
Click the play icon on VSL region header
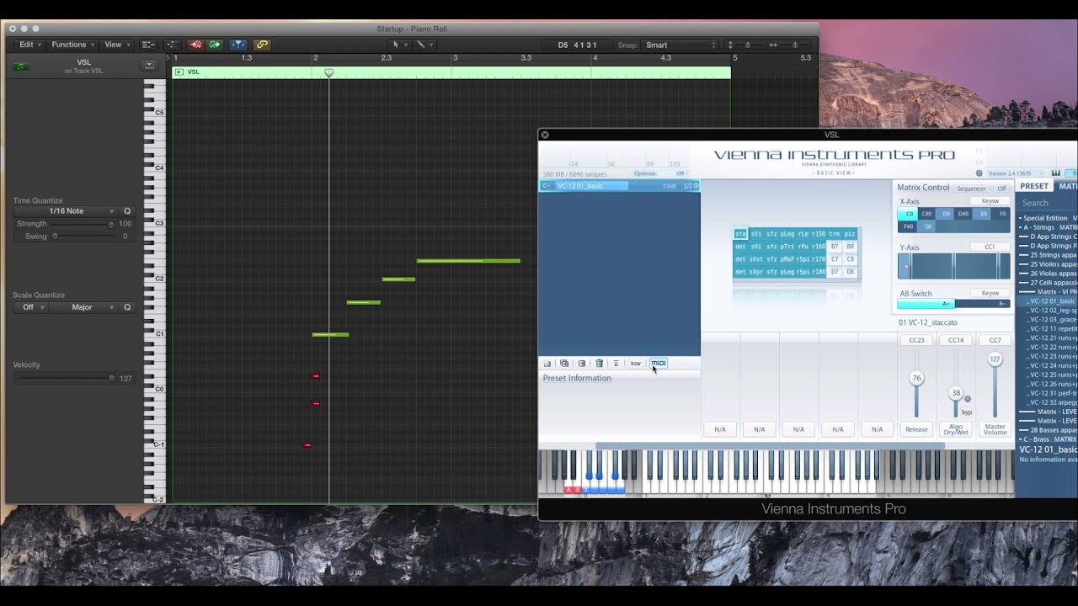tap(179, 72)
